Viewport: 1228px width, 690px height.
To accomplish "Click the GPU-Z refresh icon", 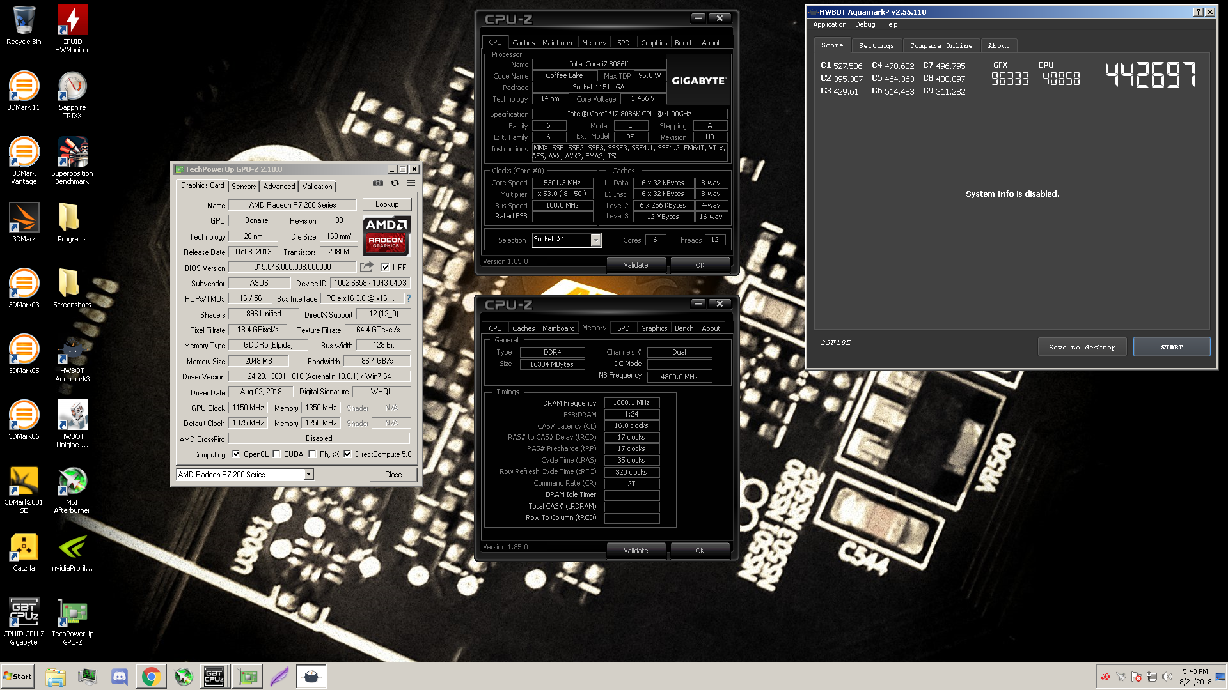I will [395, 183].
